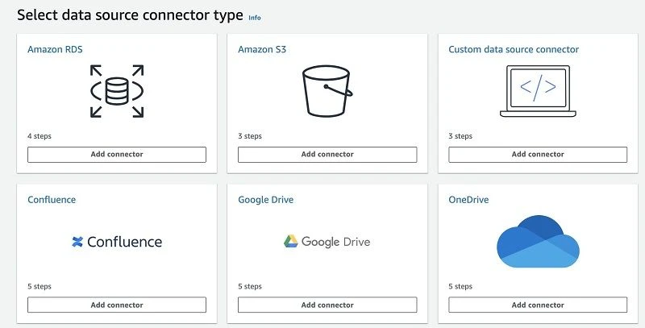This screenshot has height=328, width=645.
Task: Open the Amazon RDS title link
Action: pyautogui.click(x=55, y=49)
